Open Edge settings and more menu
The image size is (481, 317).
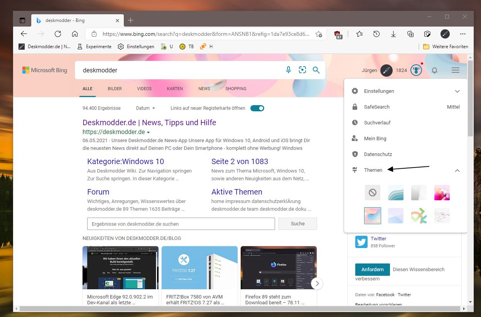point(463,34)
